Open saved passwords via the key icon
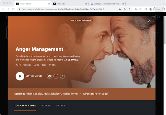 tap(120, 9)
